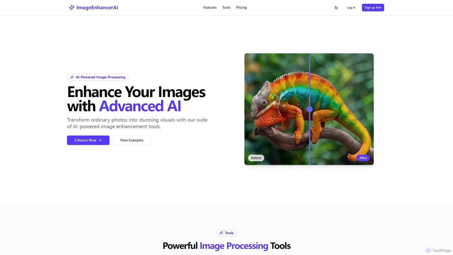The height and width of the screenshot is (255, 453).
Task: Click the ImageEnhancerAI brand name text
Action: tap(97, 7)
